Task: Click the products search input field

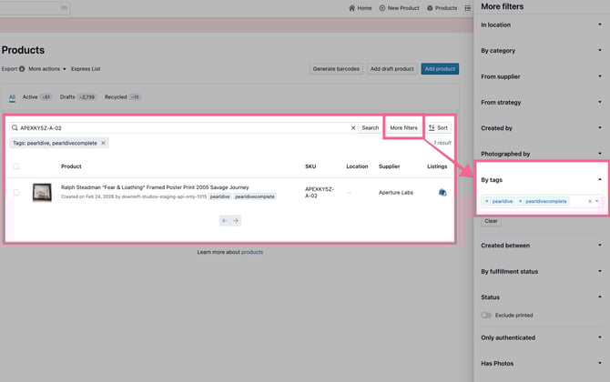Action: coord(182,128)
